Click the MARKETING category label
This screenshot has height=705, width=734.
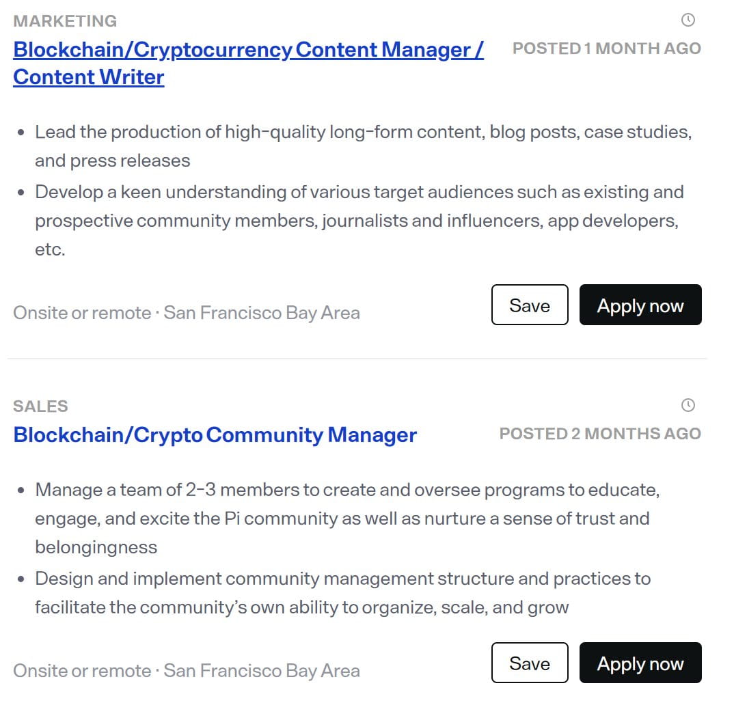65,21
